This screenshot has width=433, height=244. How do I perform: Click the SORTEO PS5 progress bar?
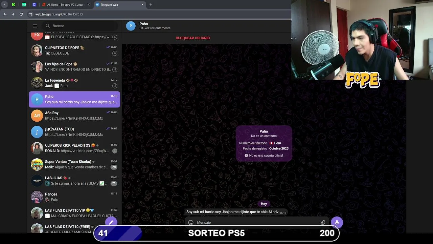(216, 233)
